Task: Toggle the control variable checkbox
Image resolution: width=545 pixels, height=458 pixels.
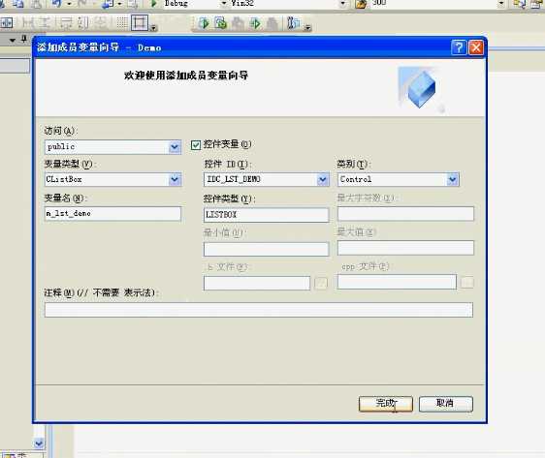Action: tap(196, 144)
